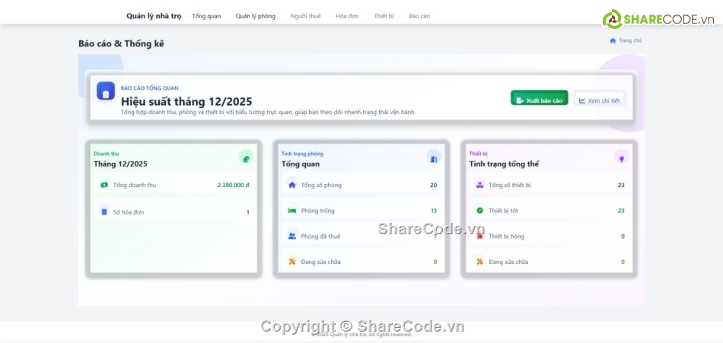Screen dimensions: 723x343
Task: Follow the Trang chủ breadcrumb link
Action: pyautogui.click(x=630, y=40)
